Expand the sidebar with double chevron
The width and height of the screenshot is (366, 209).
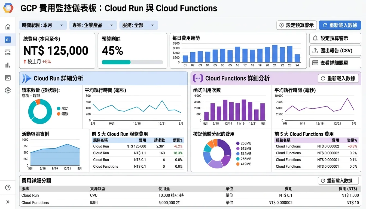8,202
